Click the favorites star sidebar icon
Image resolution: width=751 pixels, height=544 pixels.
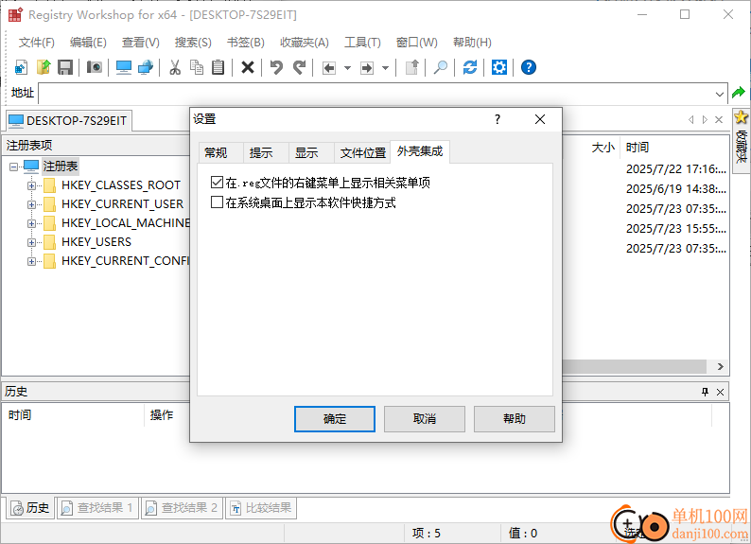tap(741, 117)
